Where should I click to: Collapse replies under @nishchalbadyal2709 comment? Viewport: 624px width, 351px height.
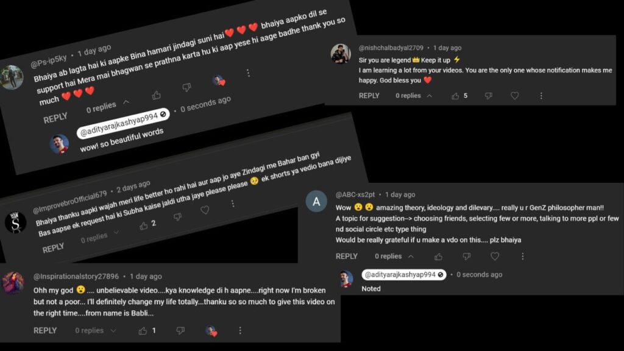430,96
